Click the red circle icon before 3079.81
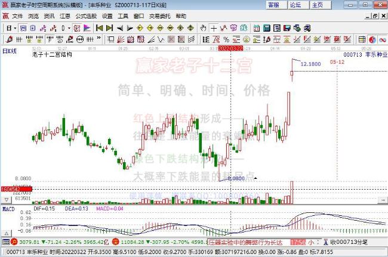The width and height of the screenshot is (388, 257). point(14,241)
